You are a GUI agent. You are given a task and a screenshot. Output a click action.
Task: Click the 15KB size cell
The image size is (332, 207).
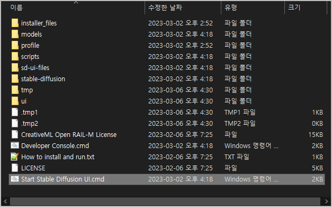click(x=316, y=134)
